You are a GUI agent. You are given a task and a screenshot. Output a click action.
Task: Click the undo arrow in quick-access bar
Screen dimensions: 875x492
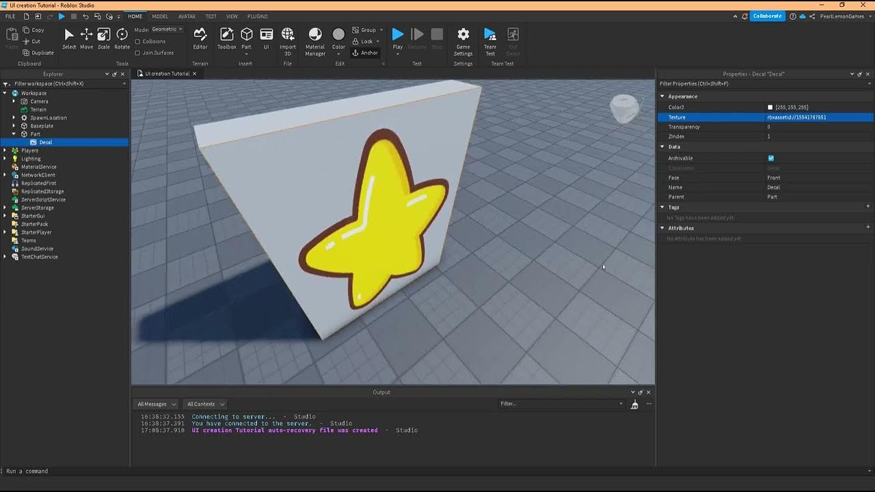85,16
